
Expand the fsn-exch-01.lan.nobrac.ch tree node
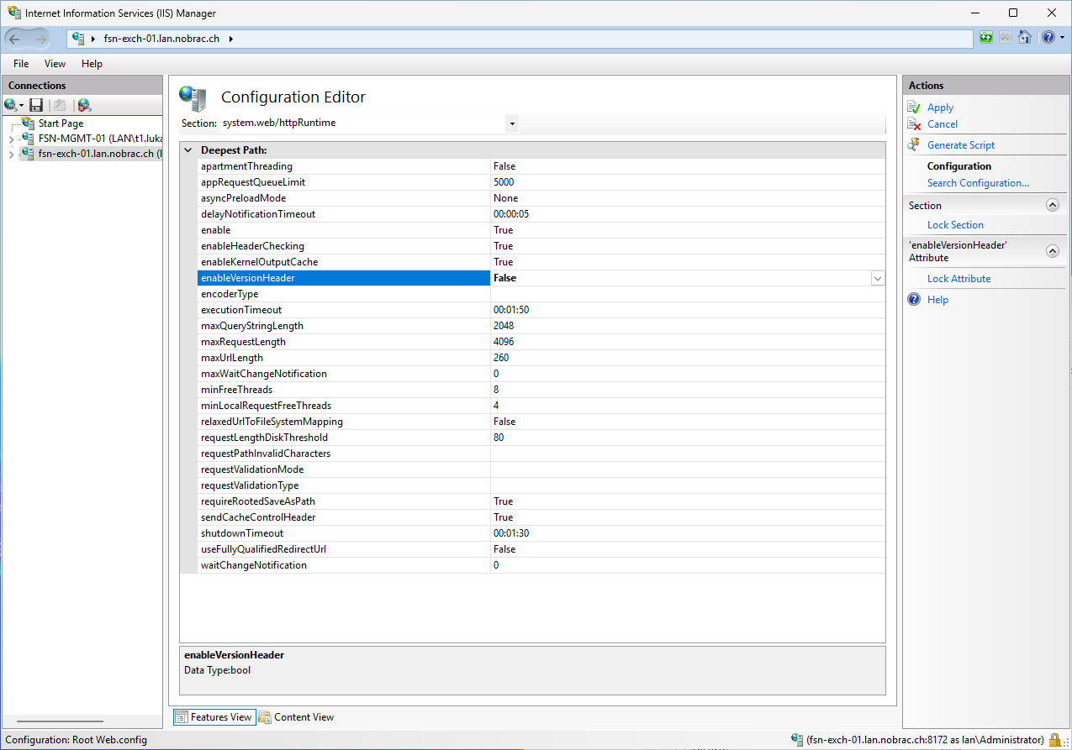(11, 155)
